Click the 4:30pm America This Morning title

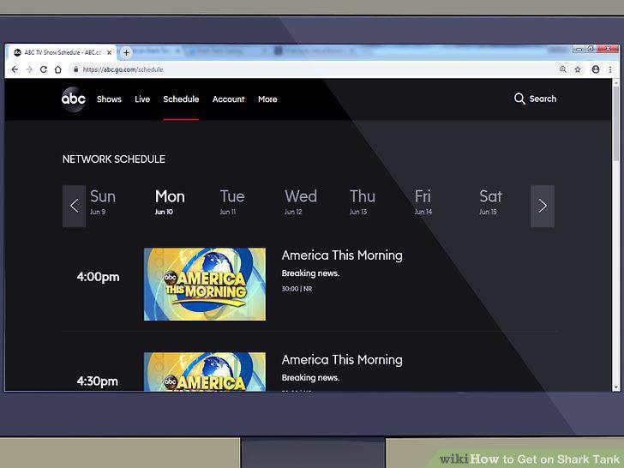342,360
